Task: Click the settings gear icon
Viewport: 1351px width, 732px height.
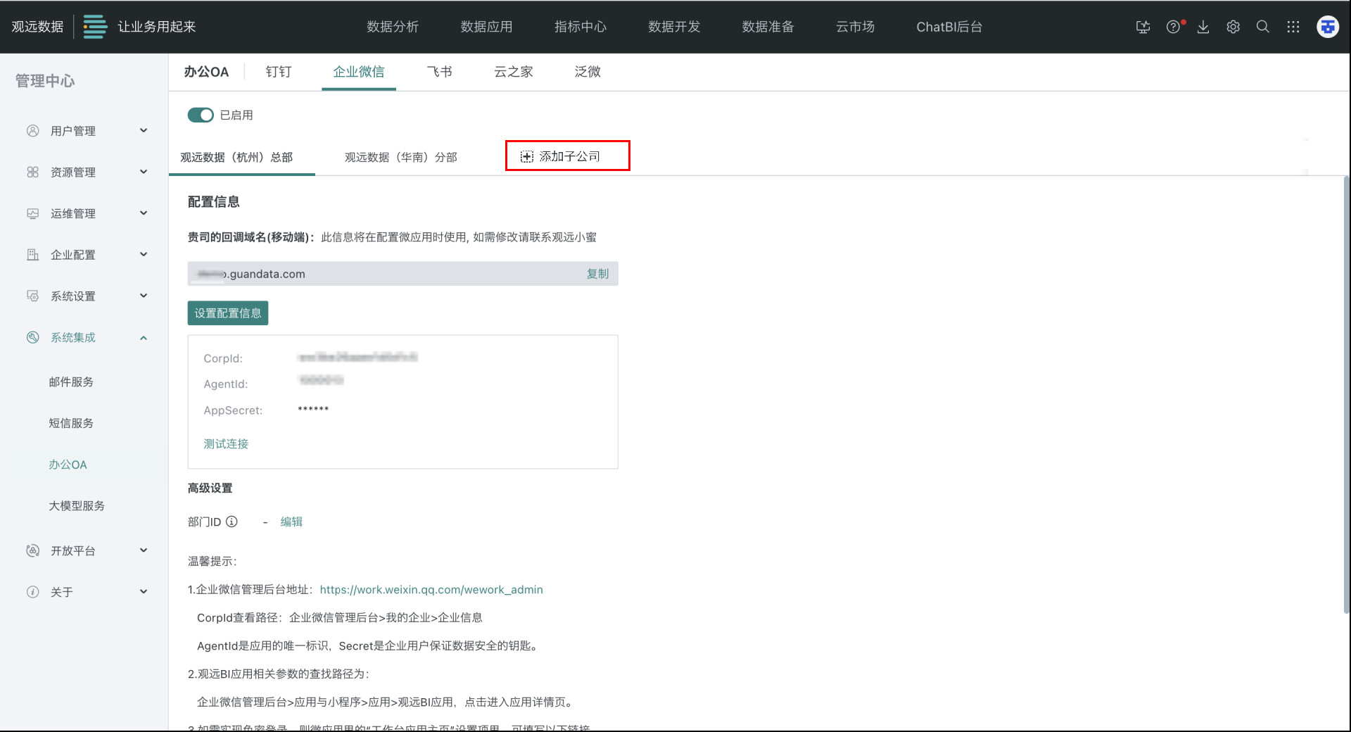Action: 1233,27
